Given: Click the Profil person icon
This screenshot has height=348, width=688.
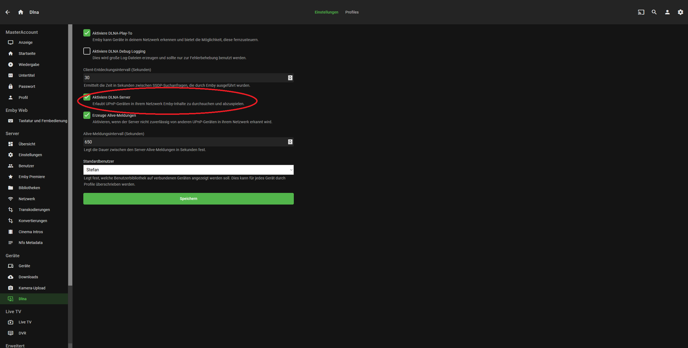Looking at the screenshot, I should point(11,98).
